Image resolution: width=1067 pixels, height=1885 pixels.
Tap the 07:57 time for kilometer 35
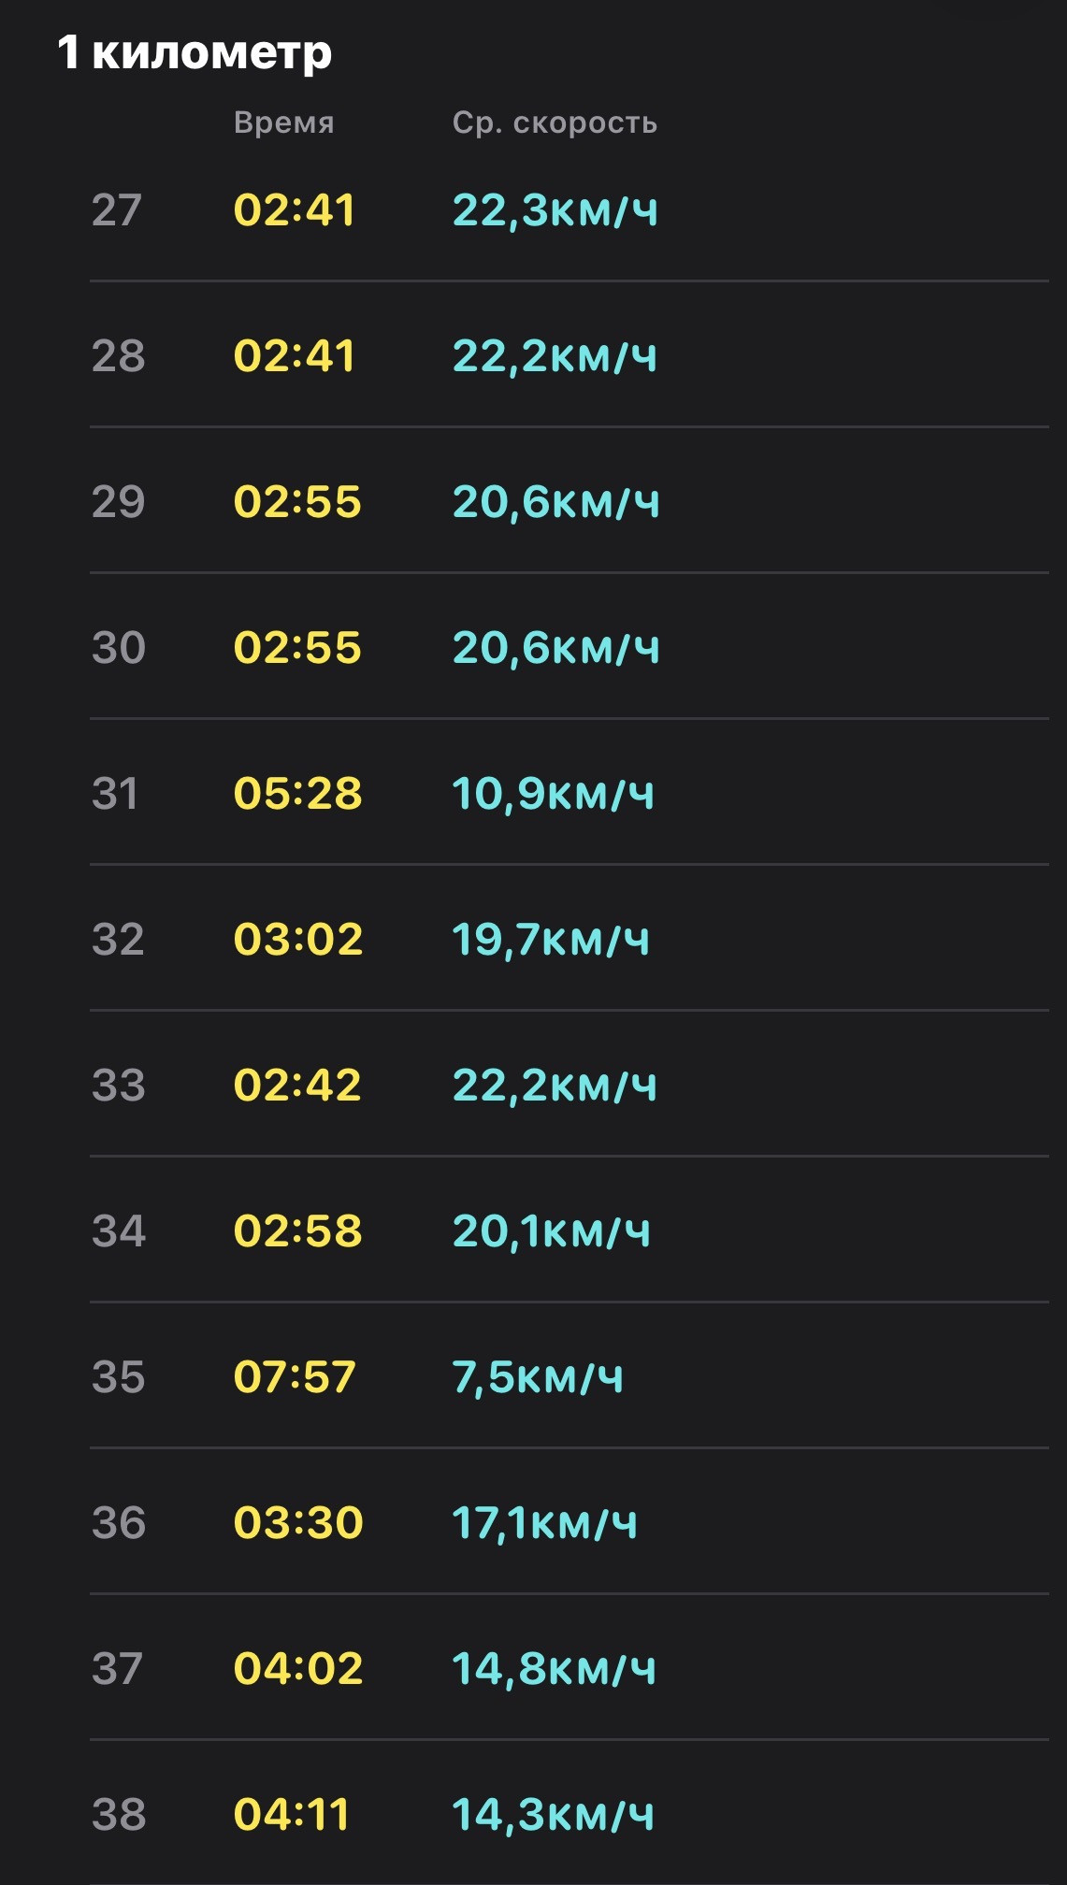[295, 1377]
